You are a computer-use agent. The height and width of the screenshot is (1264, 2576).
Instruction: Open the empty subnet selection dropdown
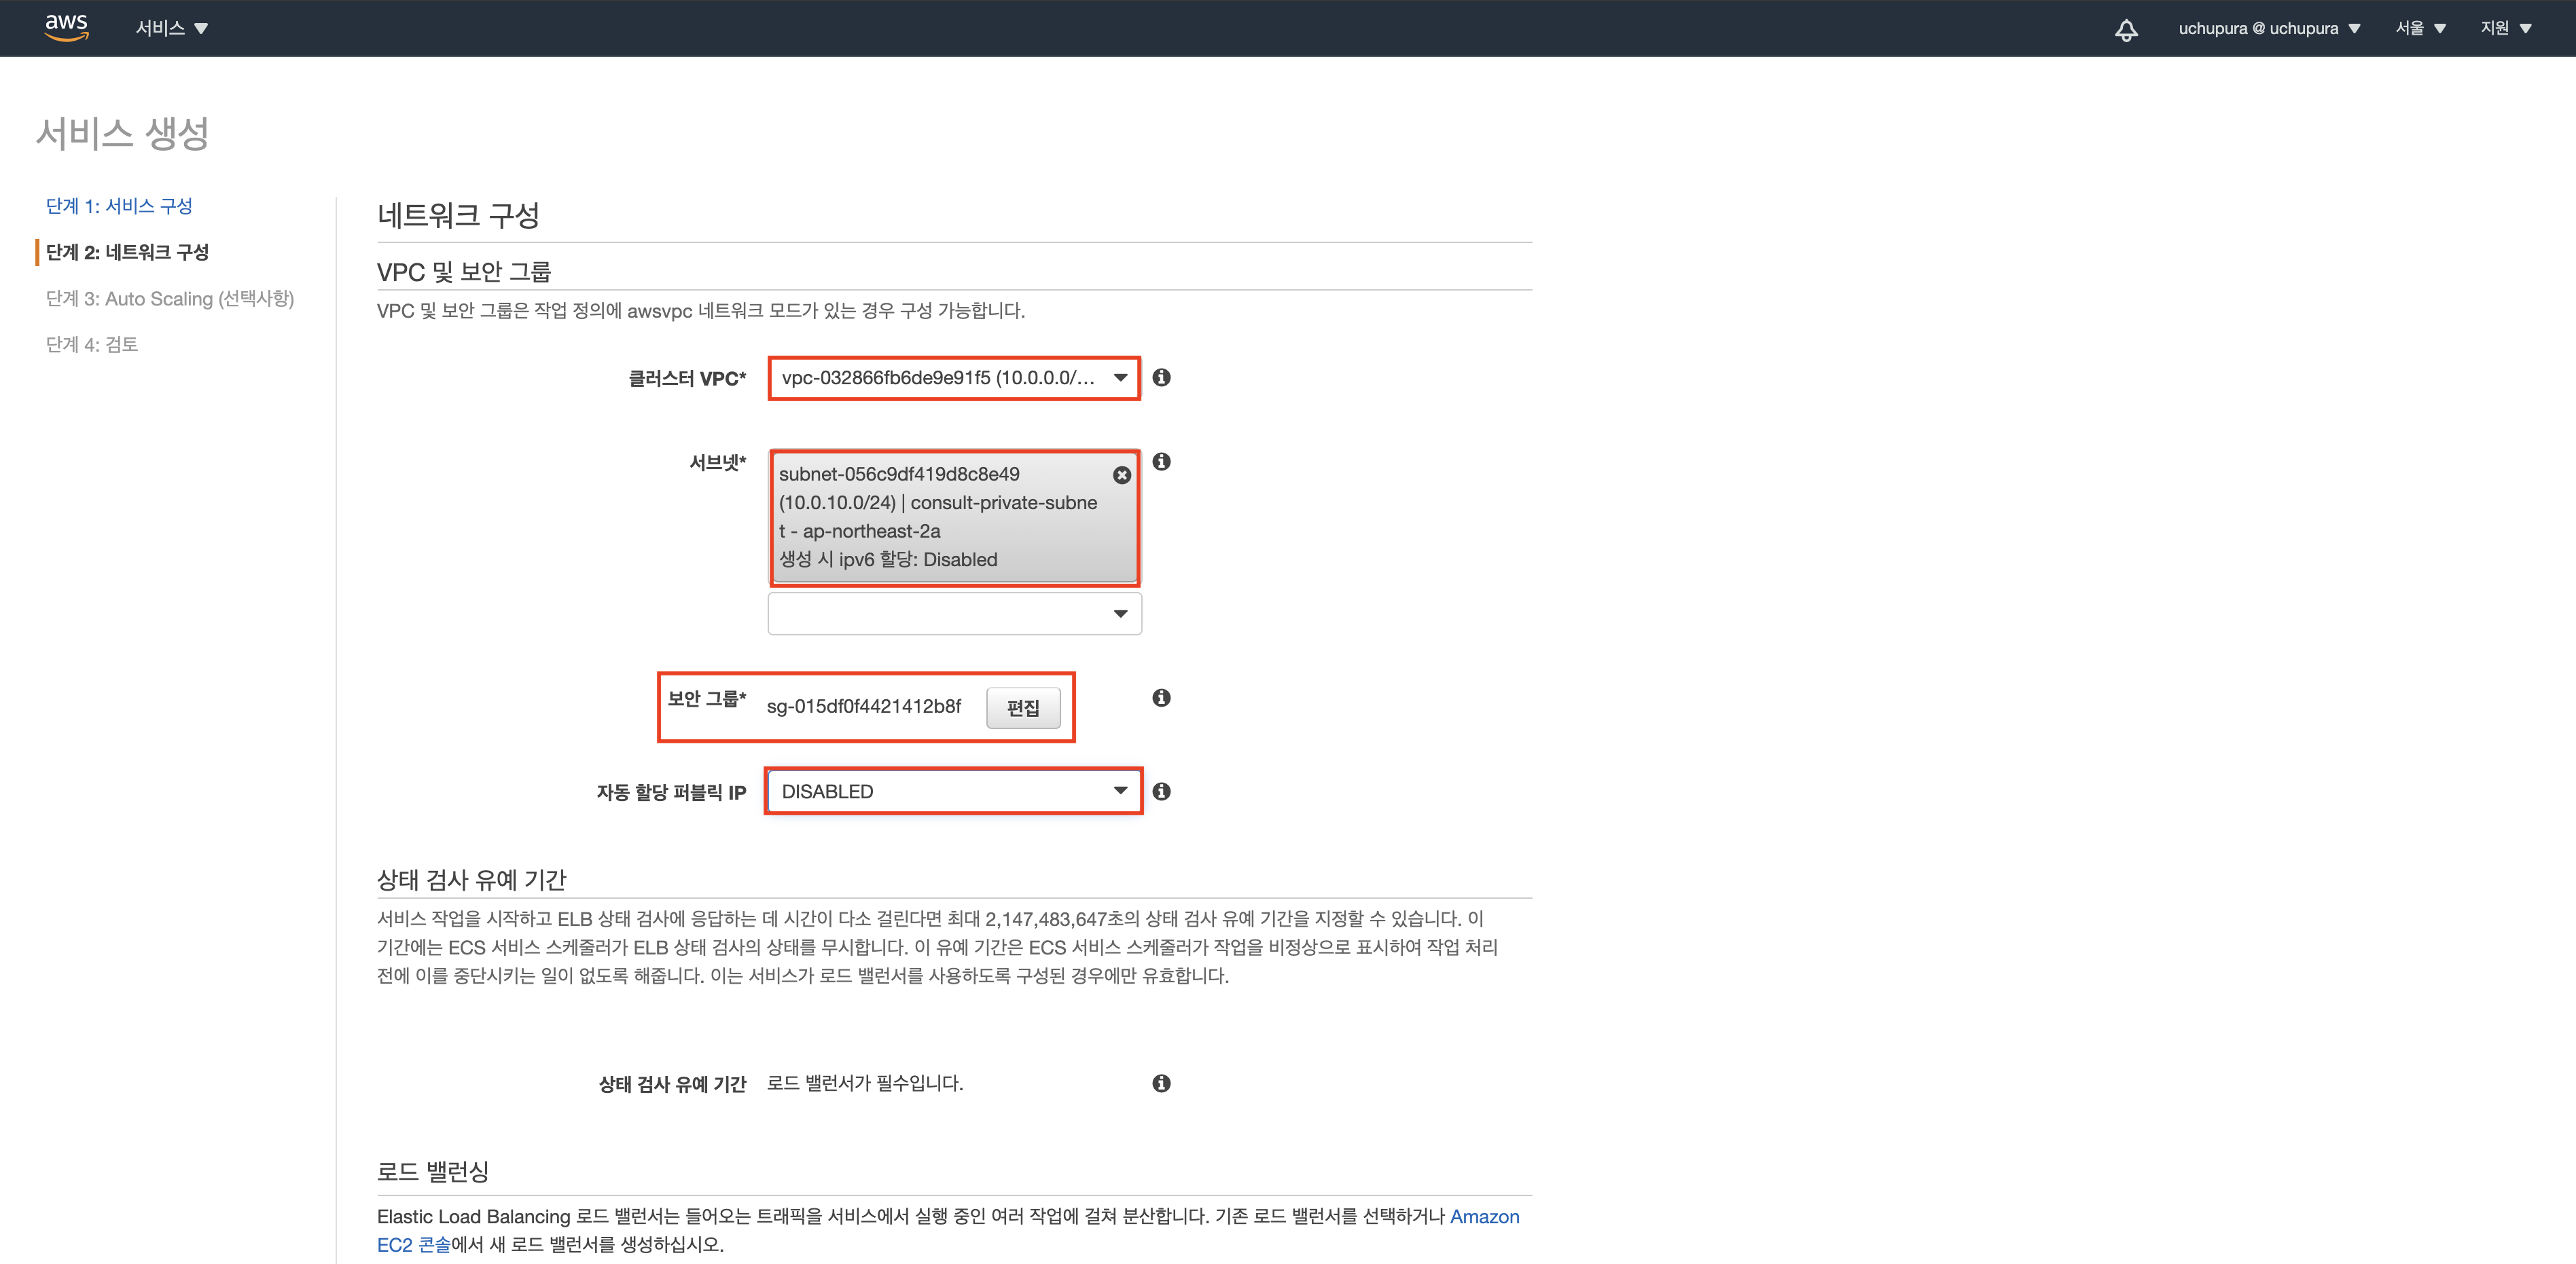tap(953, 614)
